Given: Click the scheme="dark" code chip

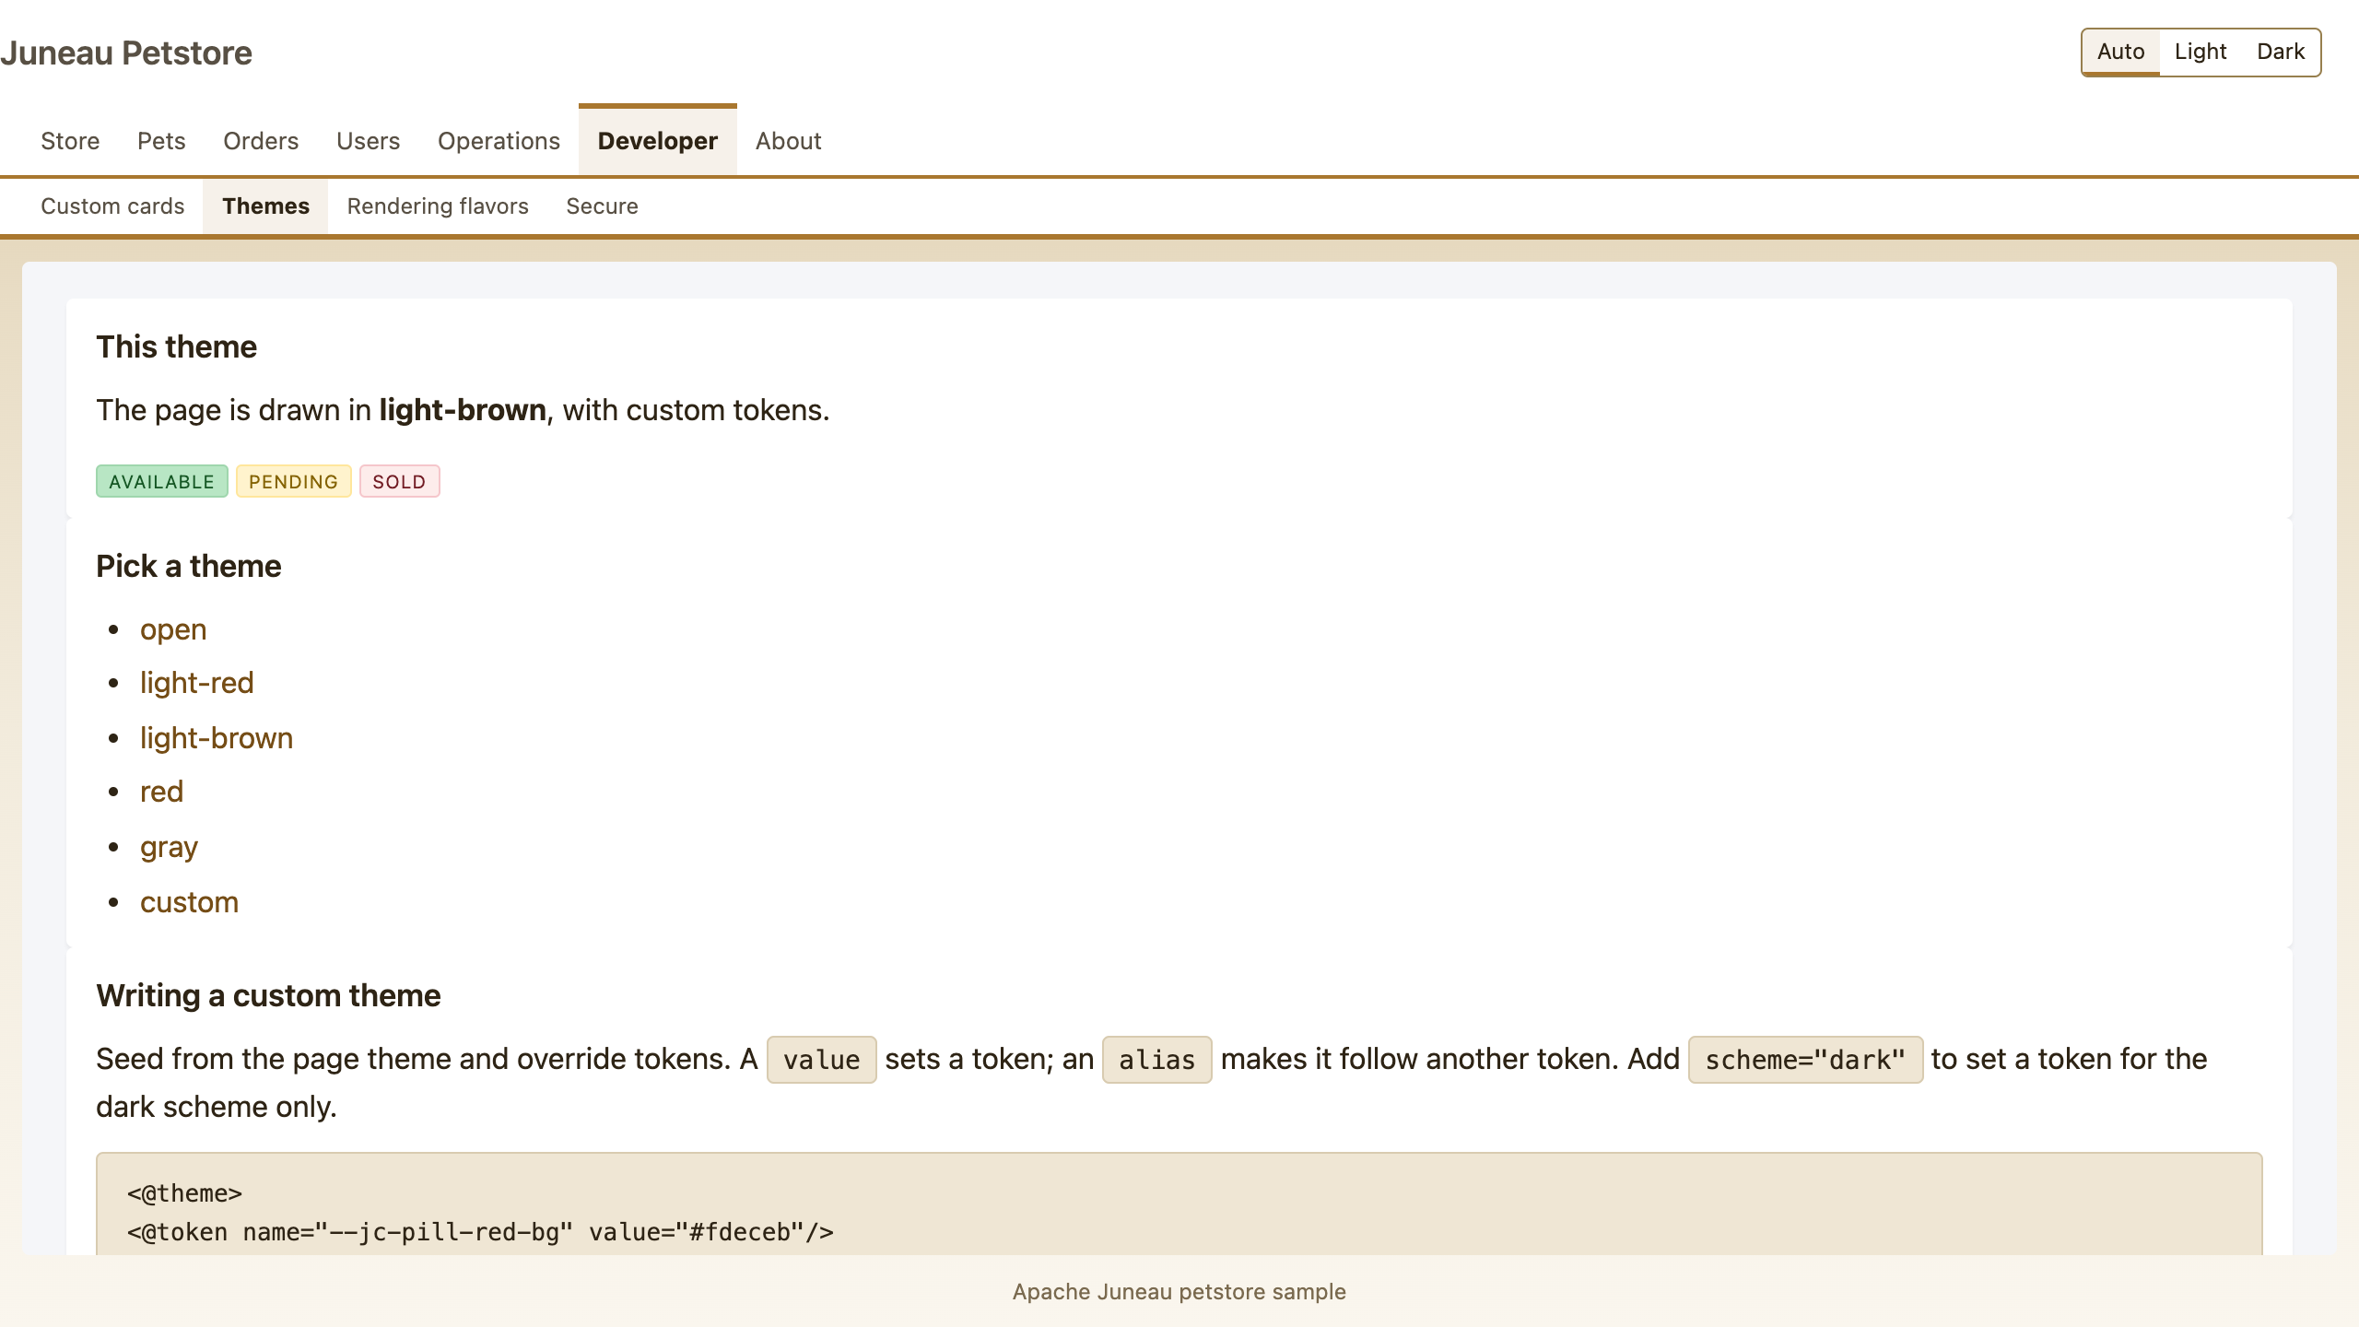Looking at the screenshot, I should point(1806,1060).
